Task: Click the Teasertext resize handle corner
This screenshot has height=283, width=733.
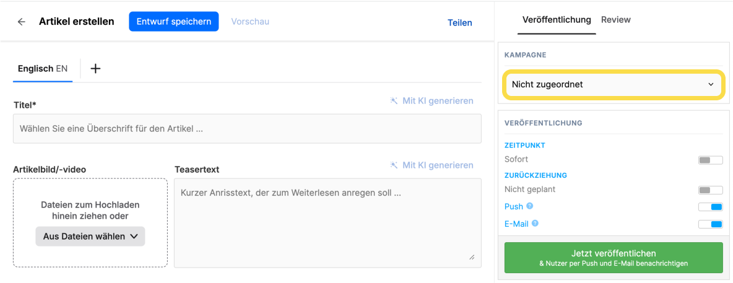Action: pos(472,258)
